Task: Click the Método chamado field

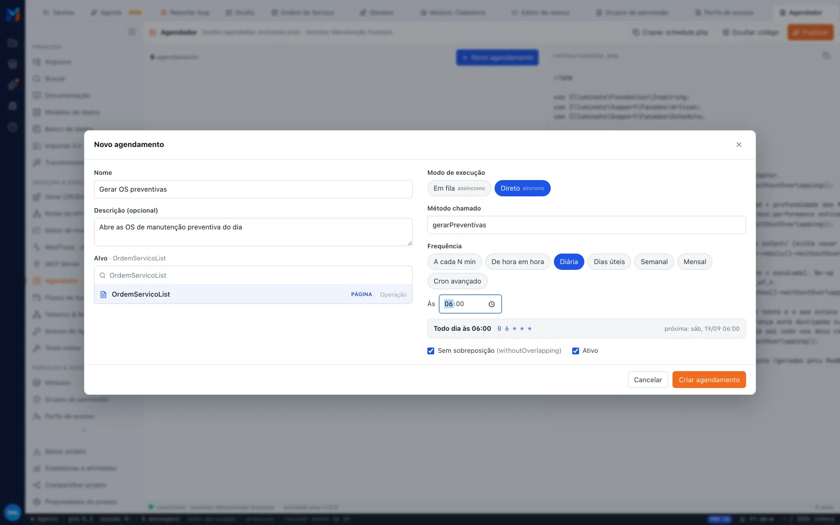Action: tap(586, 225)
